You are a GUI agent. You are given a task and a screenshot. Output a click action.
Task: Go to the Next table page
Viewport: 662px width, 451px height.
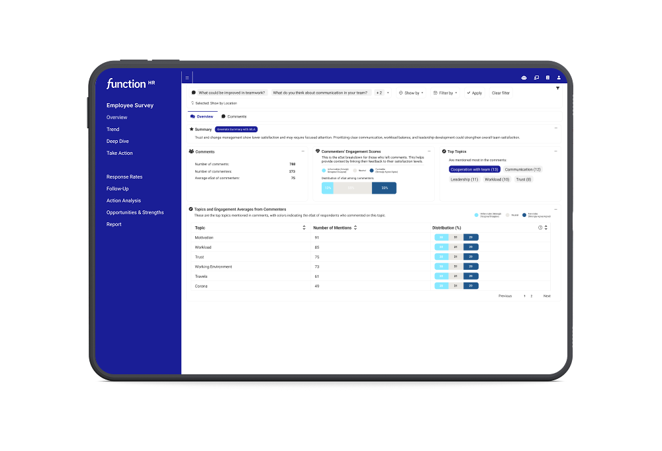(x=547, y=296)
